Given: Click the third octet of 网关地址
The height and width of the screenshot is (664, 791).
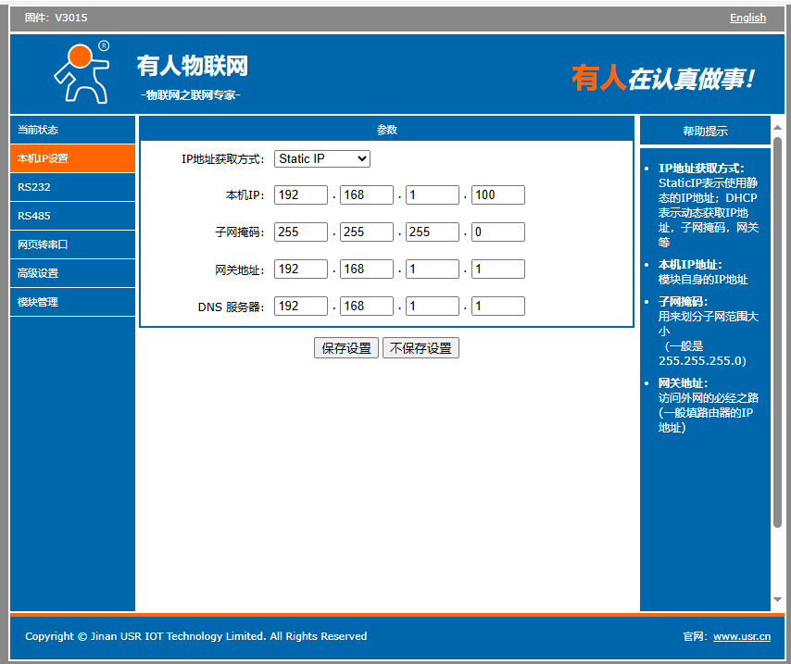Looking at the screenshot, I should point(433,269).
